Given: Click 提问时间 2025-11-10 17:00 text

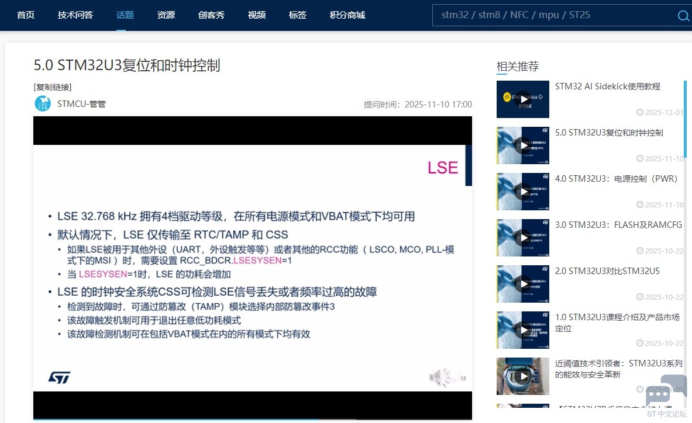Looking at the screenshot, I should tap(418, 105).
